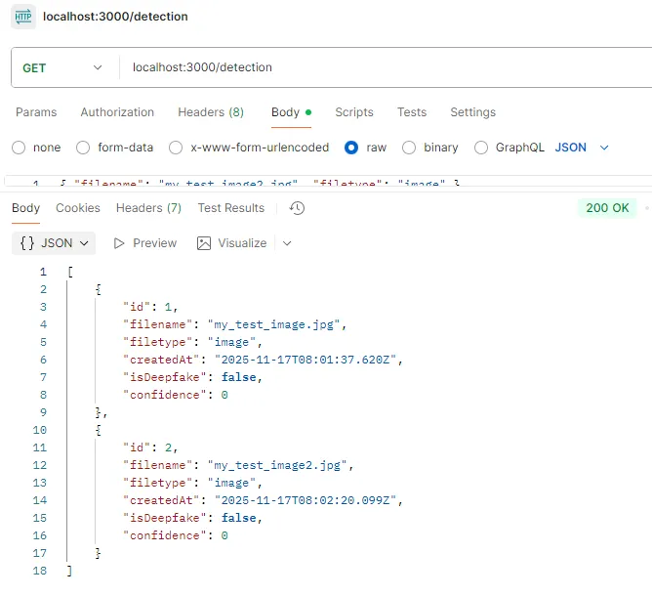This screenshot has width=652, height=596.
Task: Click the JSON braces format icon
Action: pos(27,243)
